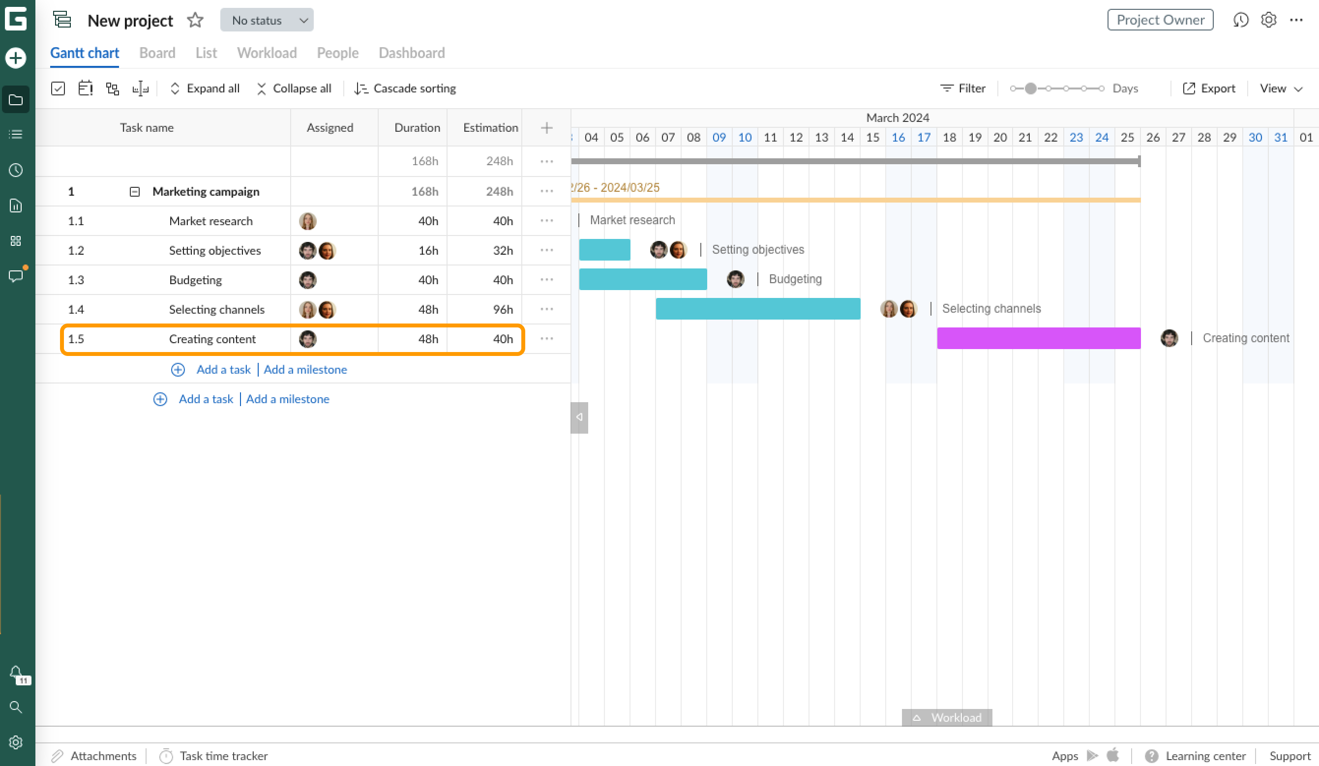The height and width of the screenshot is (766, 1319).
Task: Switch to the List tab
Action: [206, 53]
